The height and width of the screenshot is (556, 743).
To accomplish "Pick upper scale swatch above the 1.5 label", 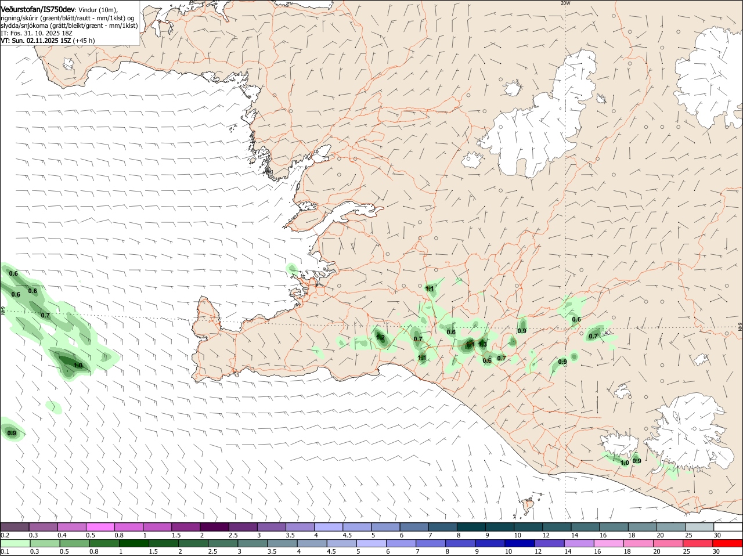I will 186,526.
